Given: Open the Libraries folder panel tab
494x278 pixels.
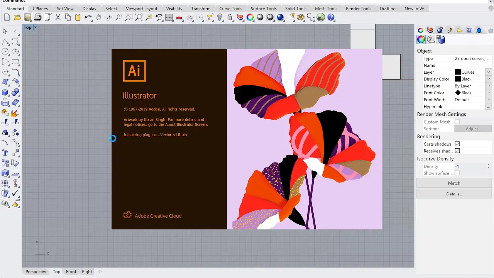Looking at the screenshot, I should [459, 31].
